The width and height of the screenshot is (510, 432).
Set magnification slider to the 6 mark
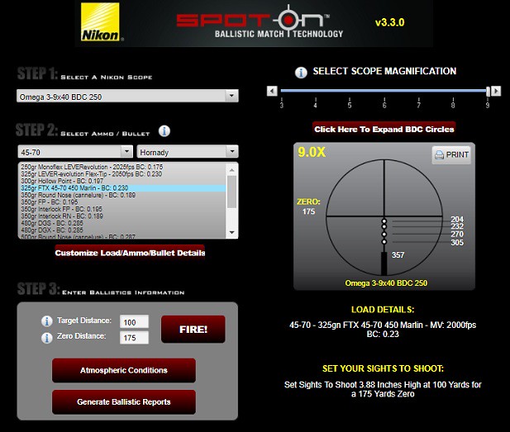384,92
